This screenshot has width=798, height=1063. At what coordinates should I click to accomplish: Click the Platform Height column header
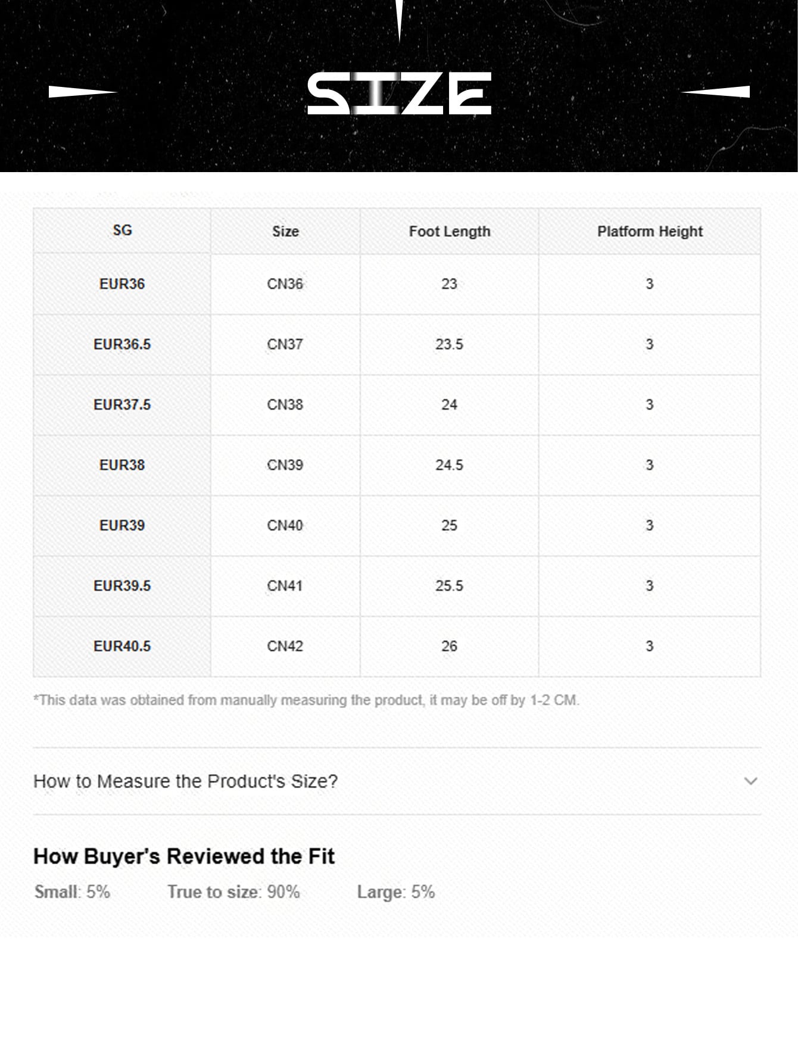point(650,232)
